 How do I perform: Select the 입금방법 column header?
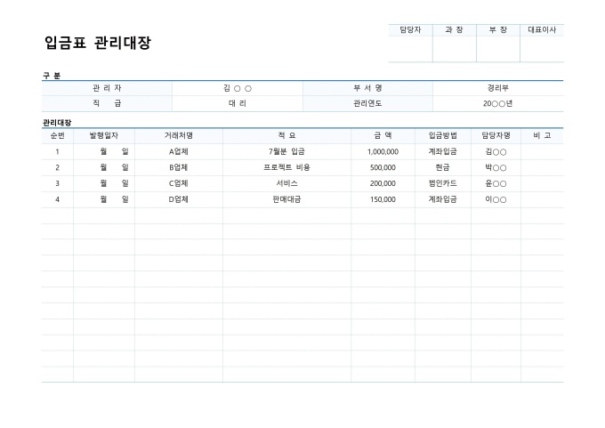pos(443,136)
